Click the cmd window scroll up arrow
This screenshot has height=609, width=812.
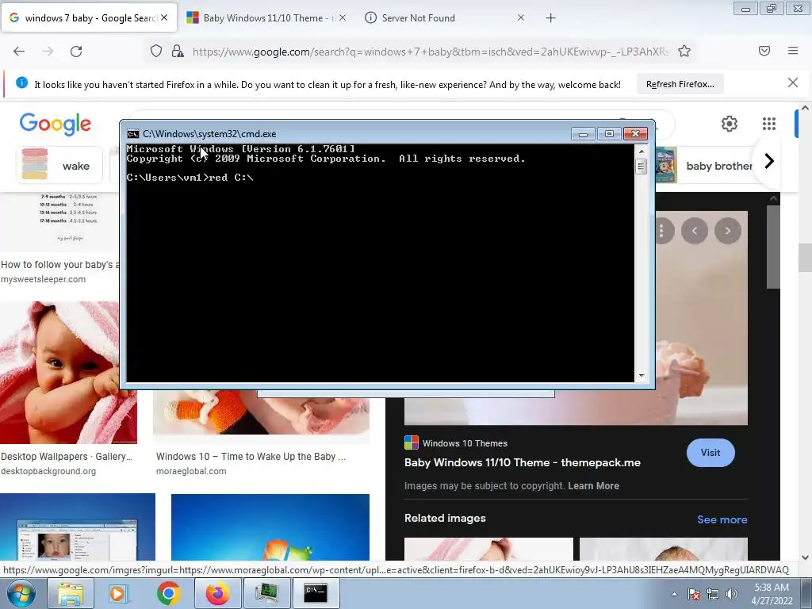[642, 151]
